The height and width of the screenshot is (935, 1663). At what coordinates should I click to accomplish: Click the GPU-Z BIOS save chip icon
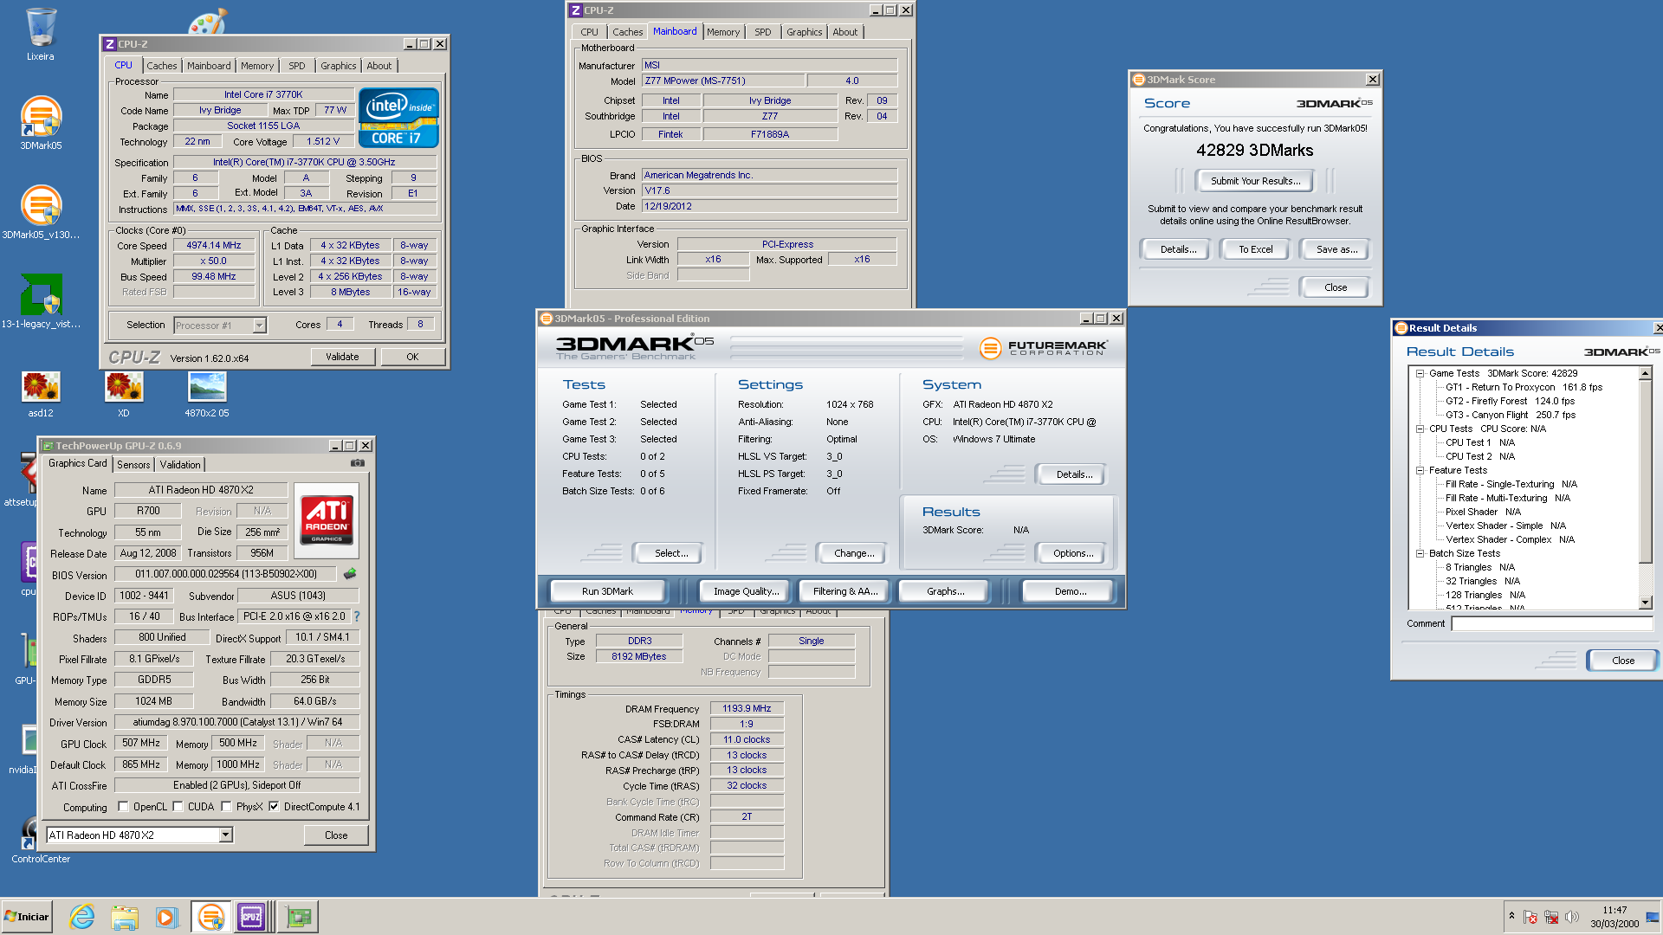[x=350, y=573]
